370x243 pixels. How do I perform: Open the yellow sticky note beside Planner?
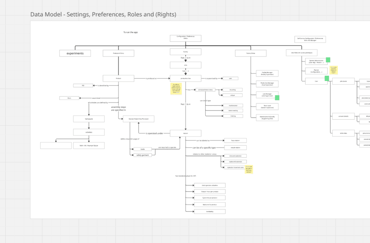(x=334, y=70)
